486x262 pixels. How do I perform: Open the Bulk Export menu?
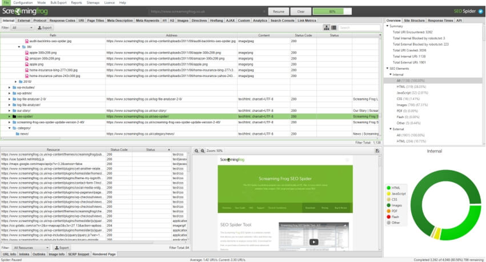(57, 3)
